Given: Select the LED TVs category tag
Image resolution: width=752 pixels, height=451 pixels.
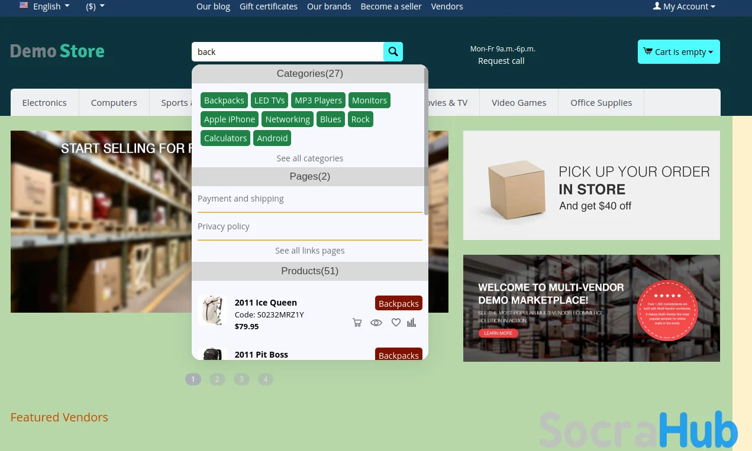Looking at the screenshot, I should tap(270, 100).
